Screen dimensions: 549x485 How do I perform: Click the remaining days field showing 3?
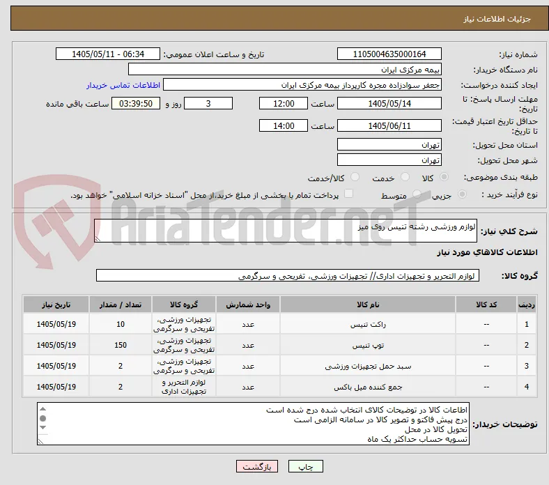point(208,103)
